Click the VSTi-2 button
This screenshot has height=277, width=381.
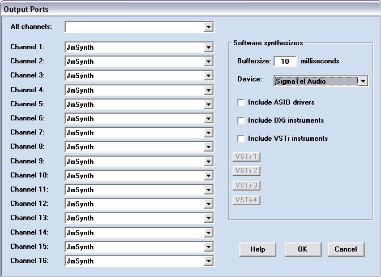(246, 171)
